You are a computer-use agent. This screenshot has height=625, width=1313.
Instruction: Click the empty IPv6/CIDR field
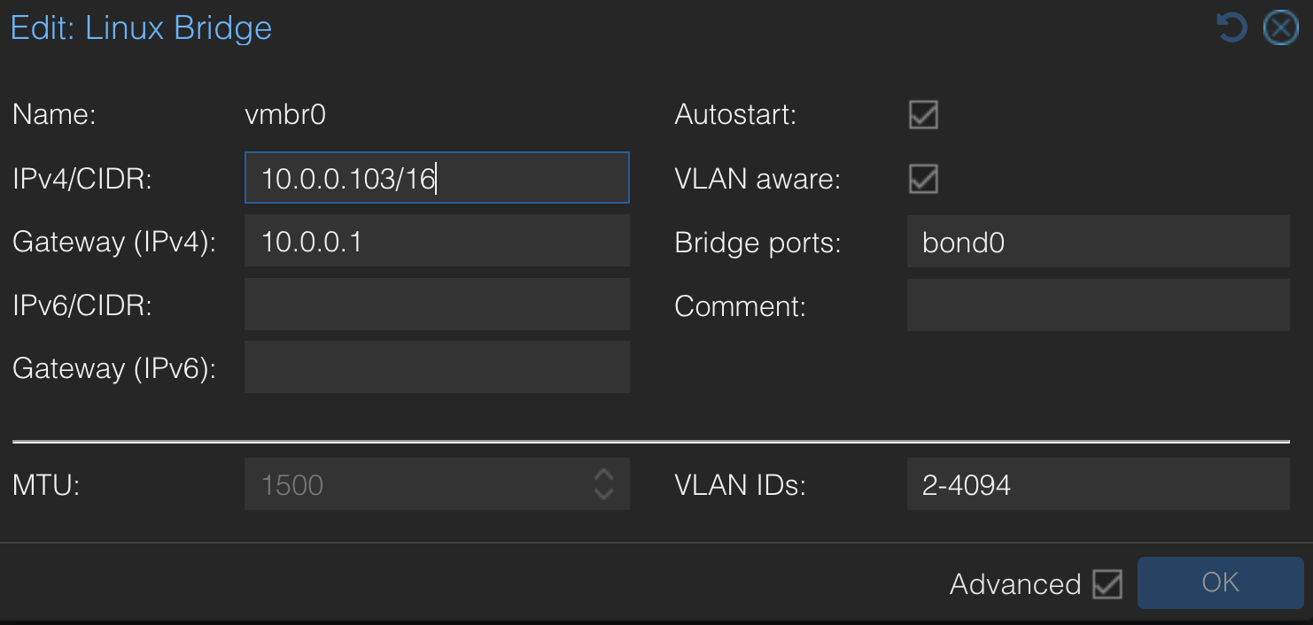(x=436, y=304)
